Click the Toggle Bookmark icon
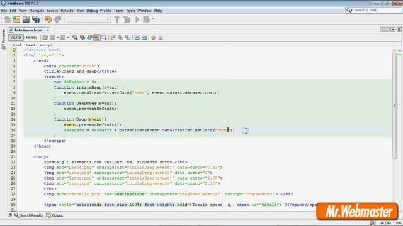 pyautogui.click(x=128, y=38)
